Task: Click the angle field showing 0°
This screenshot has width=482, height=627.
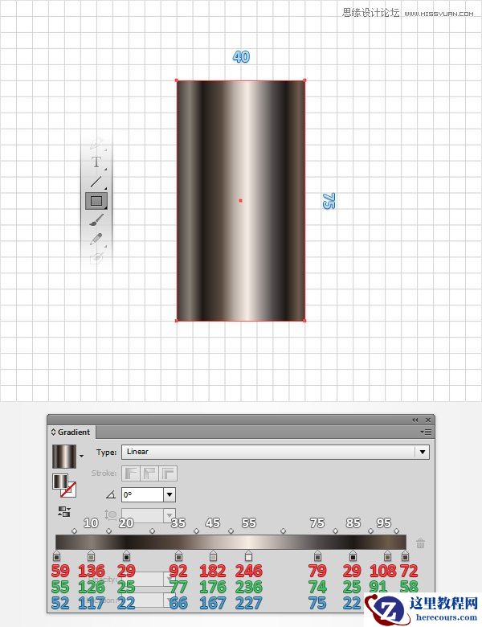Action: point(143,494)
